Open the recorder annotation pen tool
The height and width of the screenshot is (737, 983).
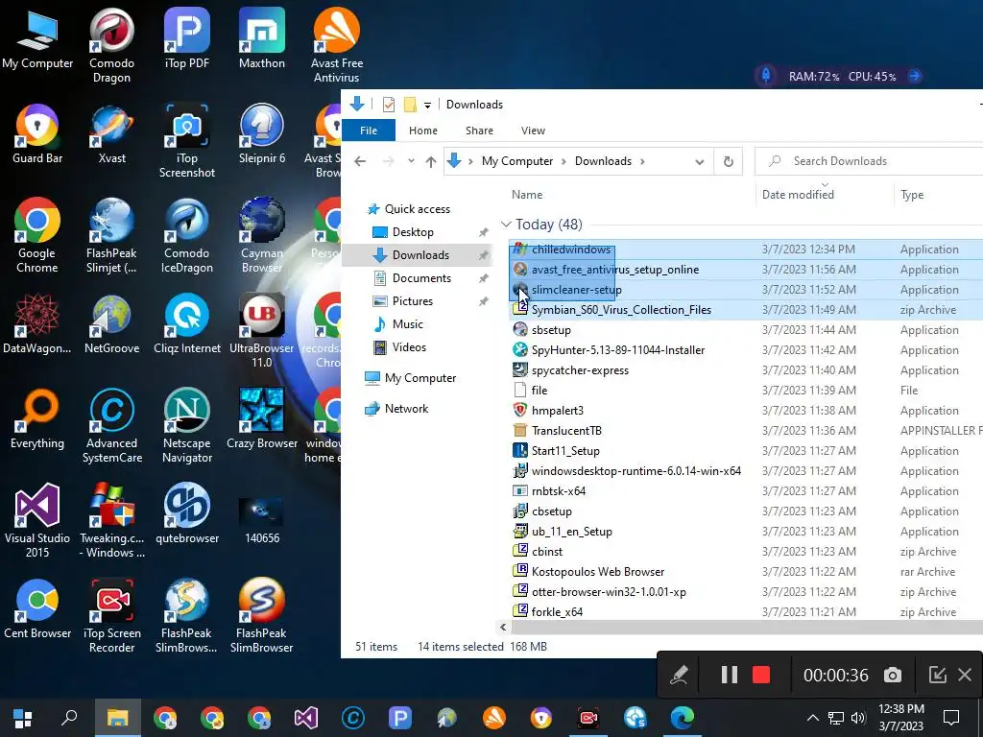click(x=679, y=675)
